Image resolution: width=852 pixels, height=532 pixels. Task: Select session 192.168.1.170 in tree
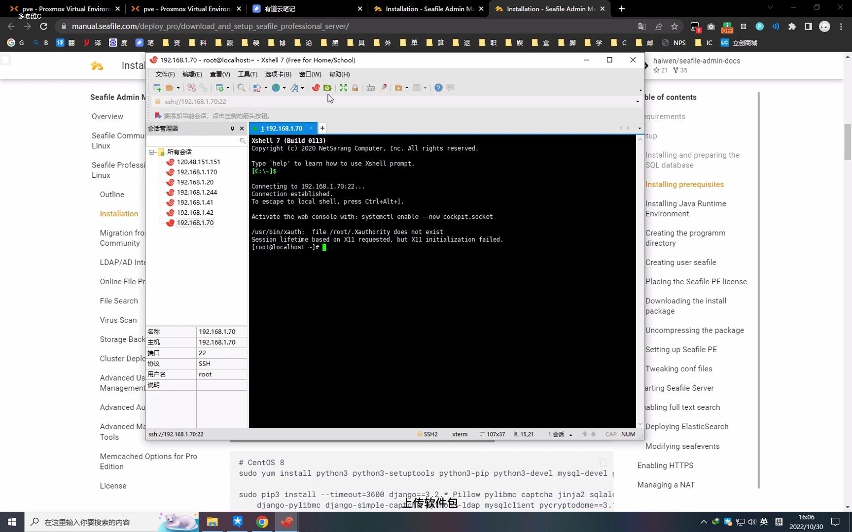click(x=197, y=172)
